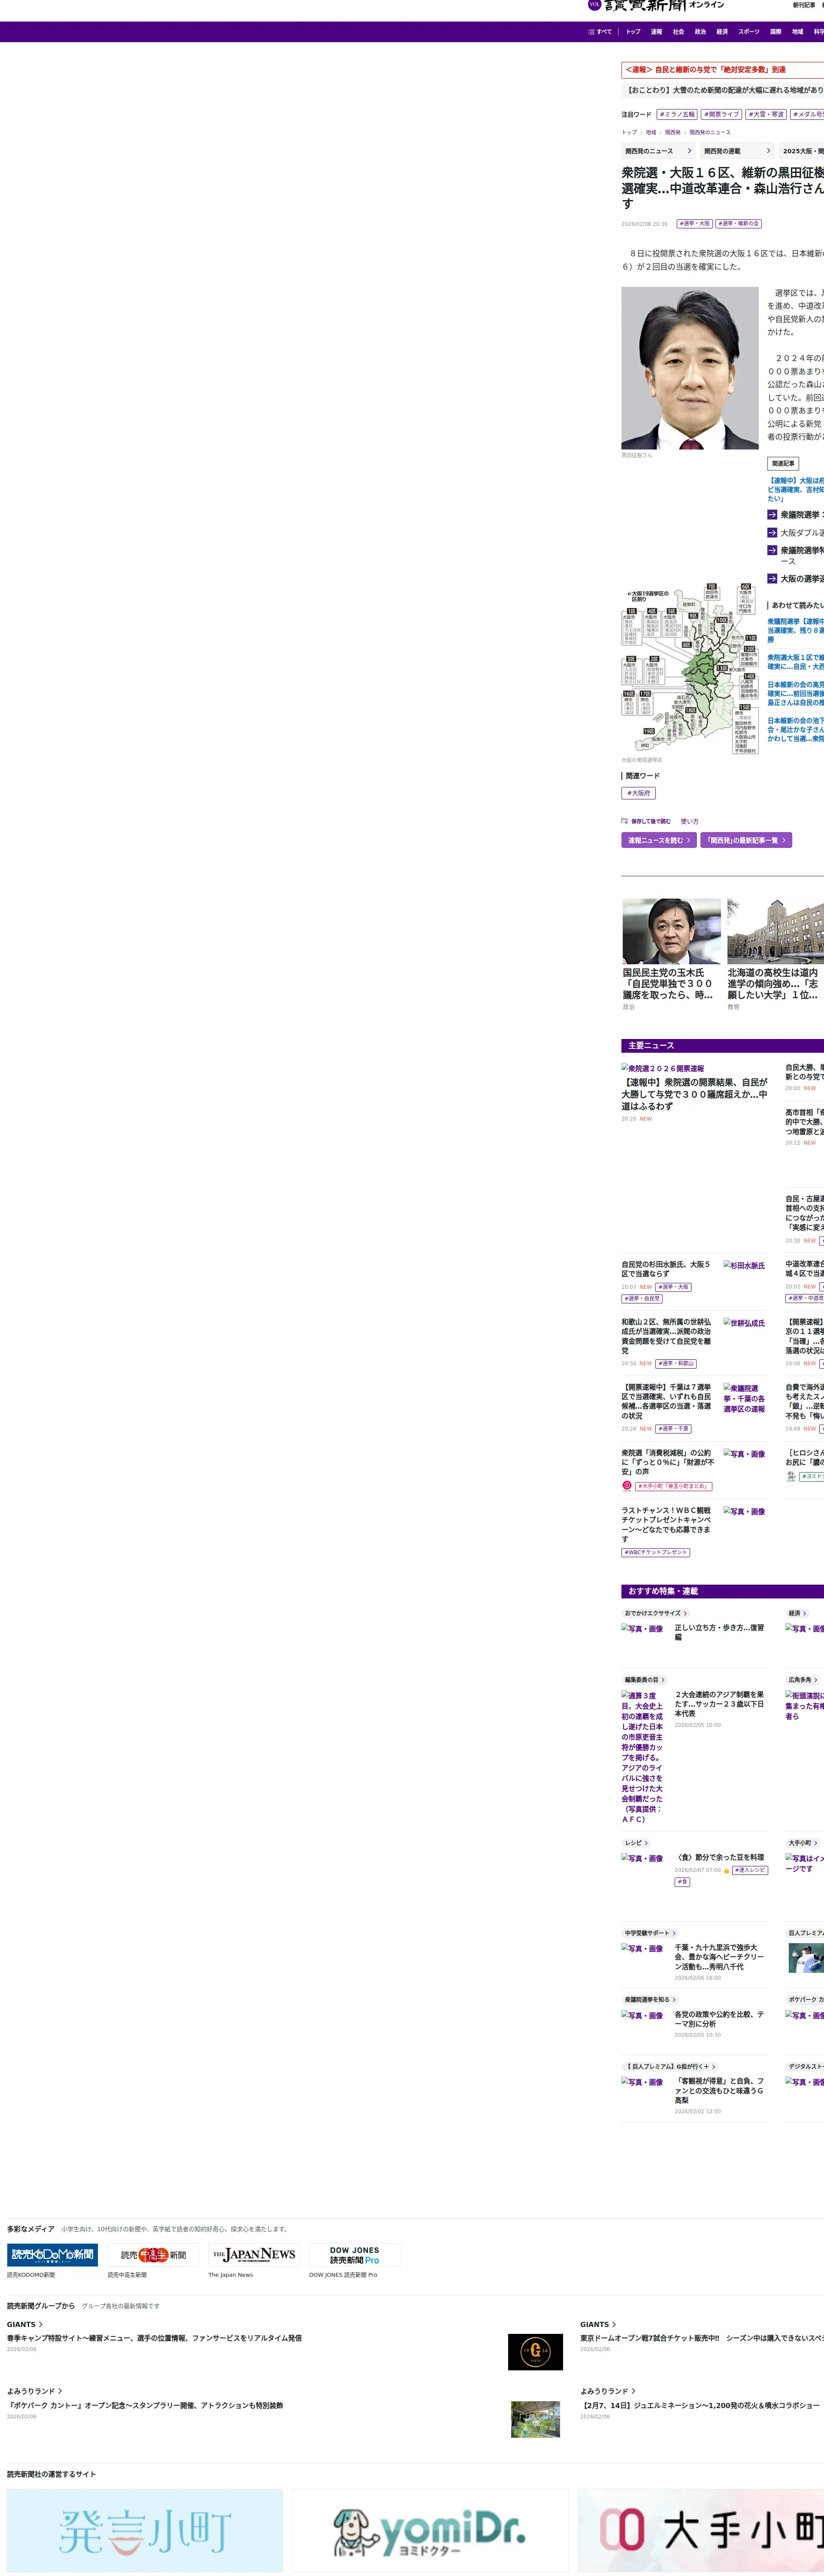Viewport: 824px width, 2576px height.
Task: Click the #選挙・維新の会 tag under headline
Action: click(738, 224)
